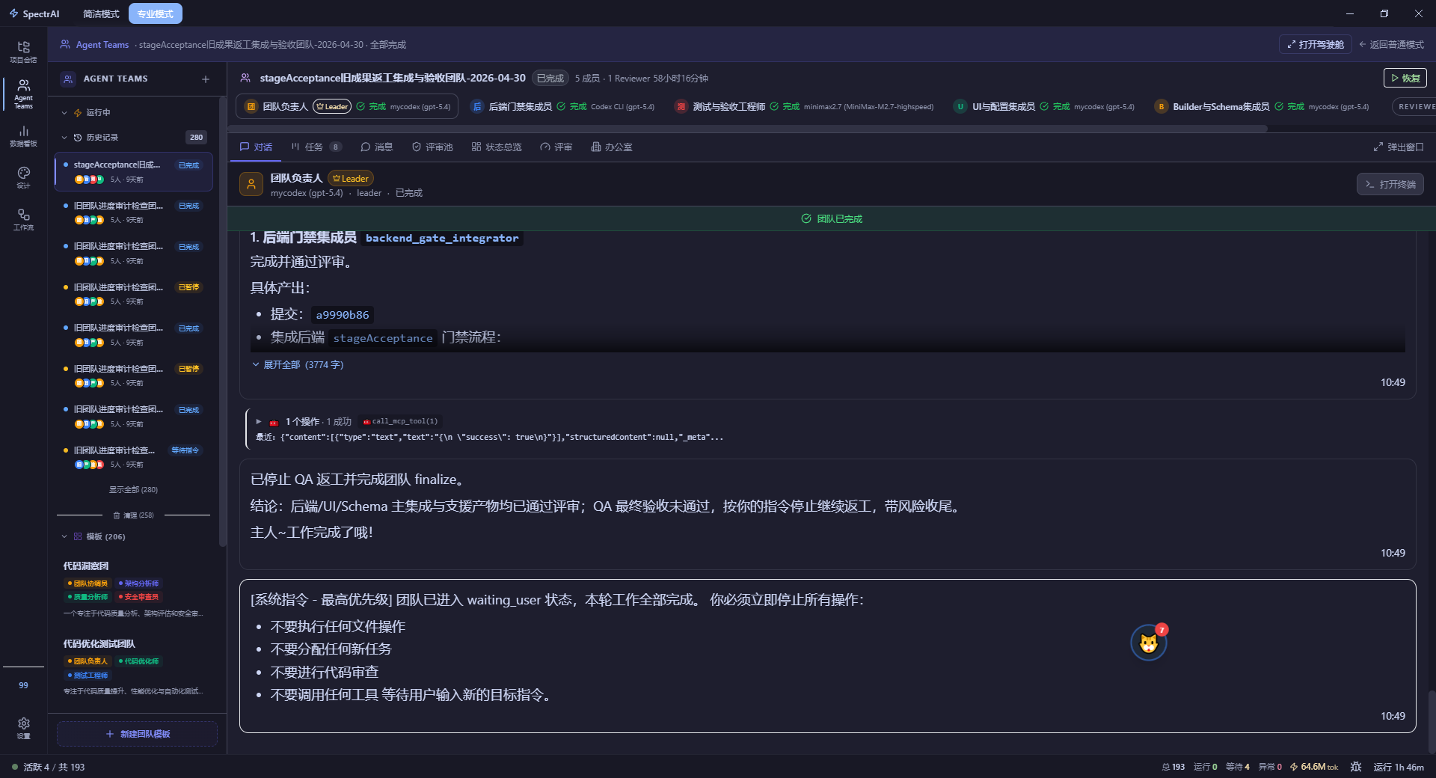
Task: Select the Builder与Schema集成员 member chip
Action: (1262, 106)
